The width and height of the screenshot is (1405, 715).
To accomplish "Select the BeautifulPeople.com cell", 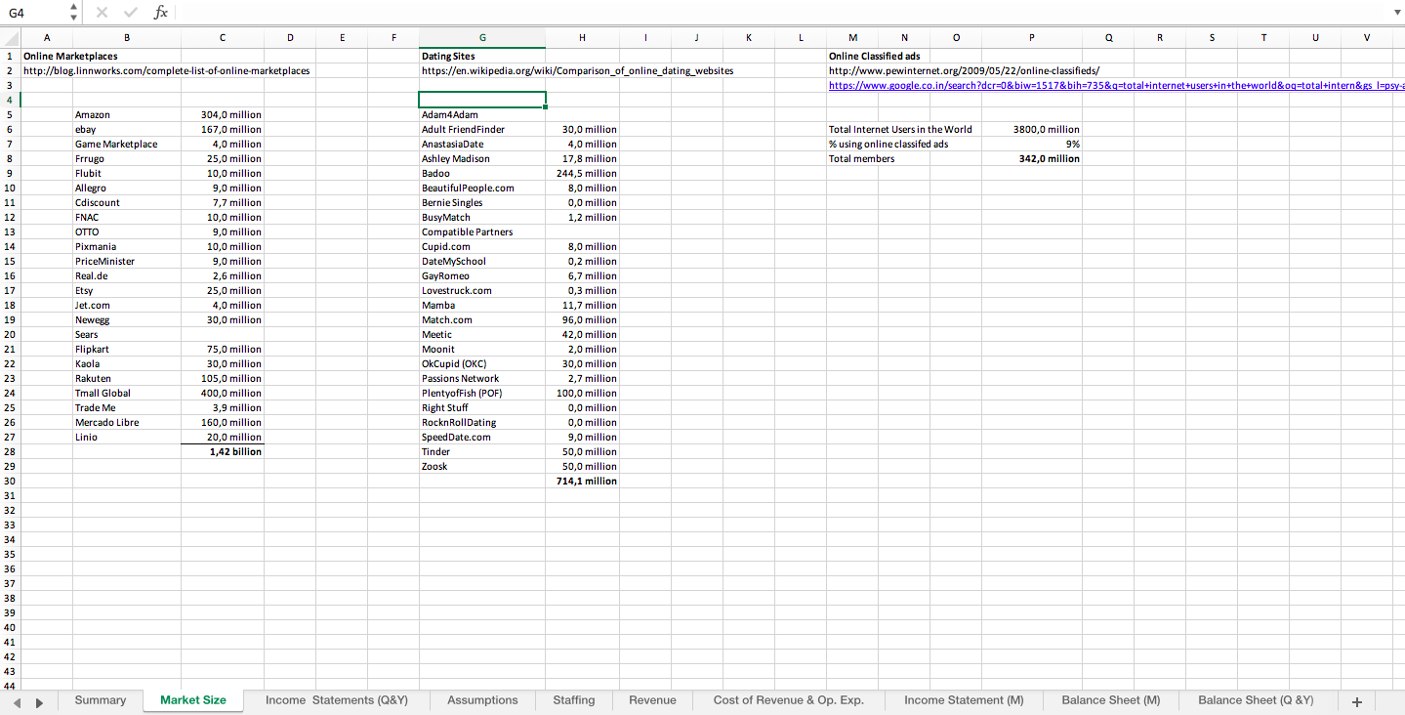I will click(x=482, y=188).
